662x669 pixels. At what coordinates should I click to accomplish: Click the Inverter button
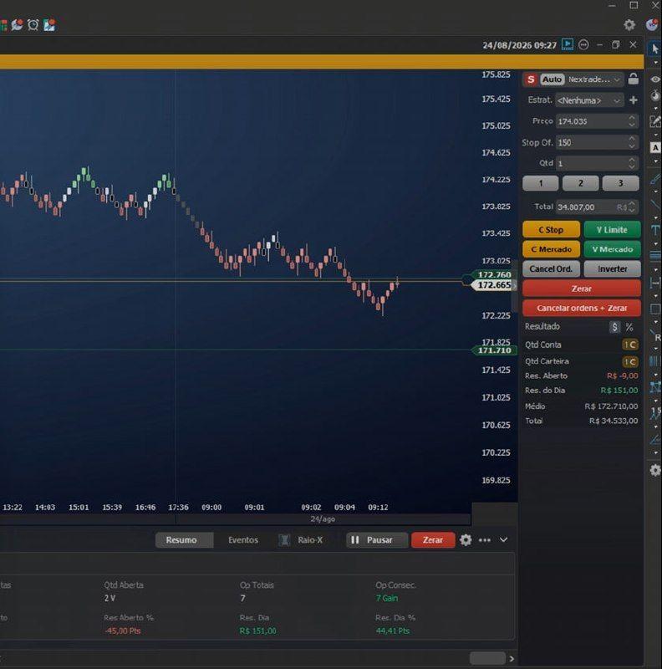click(x=612, y=268)
